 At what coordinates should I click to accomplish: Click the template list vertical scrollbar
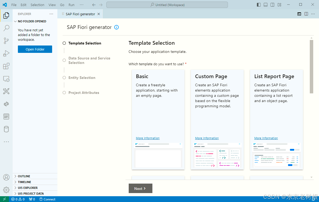point(311,67)
